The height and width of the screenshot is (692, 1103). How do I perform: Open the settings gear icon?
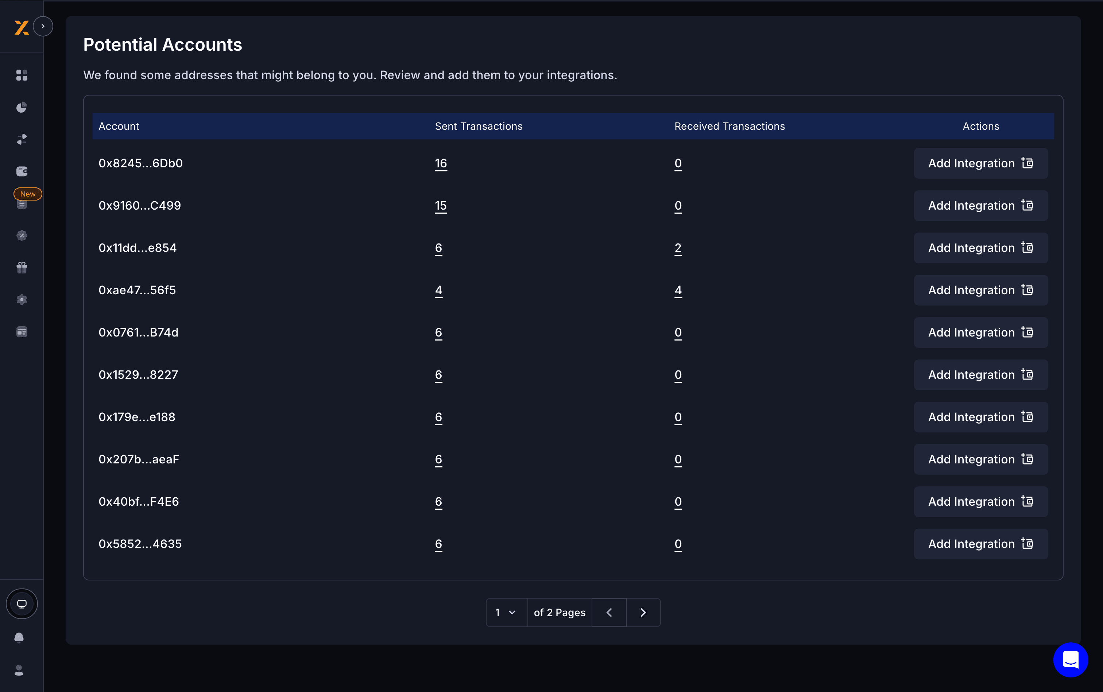tap(22, 299)
